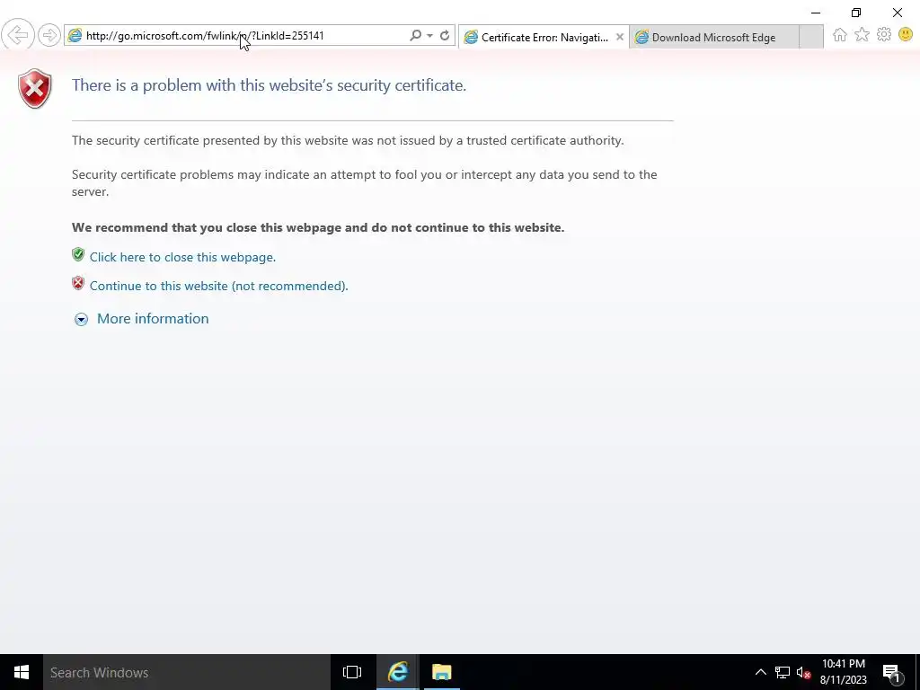Click the smiley feedback icon
Screen dimensions: 920x690
906,35
